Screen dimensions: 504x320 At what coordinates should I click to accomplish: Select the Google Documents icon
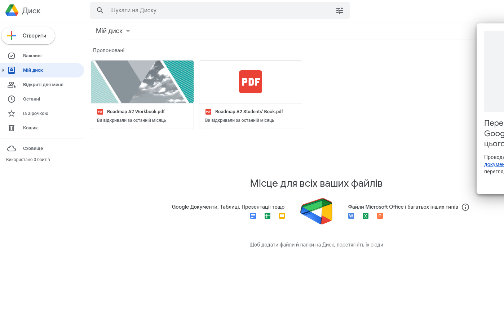tap(253, 215)
